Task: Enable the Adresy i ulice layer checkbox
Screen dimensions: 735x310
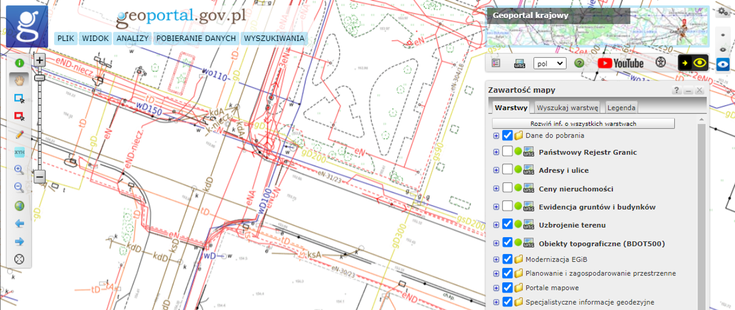Action: [507, 169]
